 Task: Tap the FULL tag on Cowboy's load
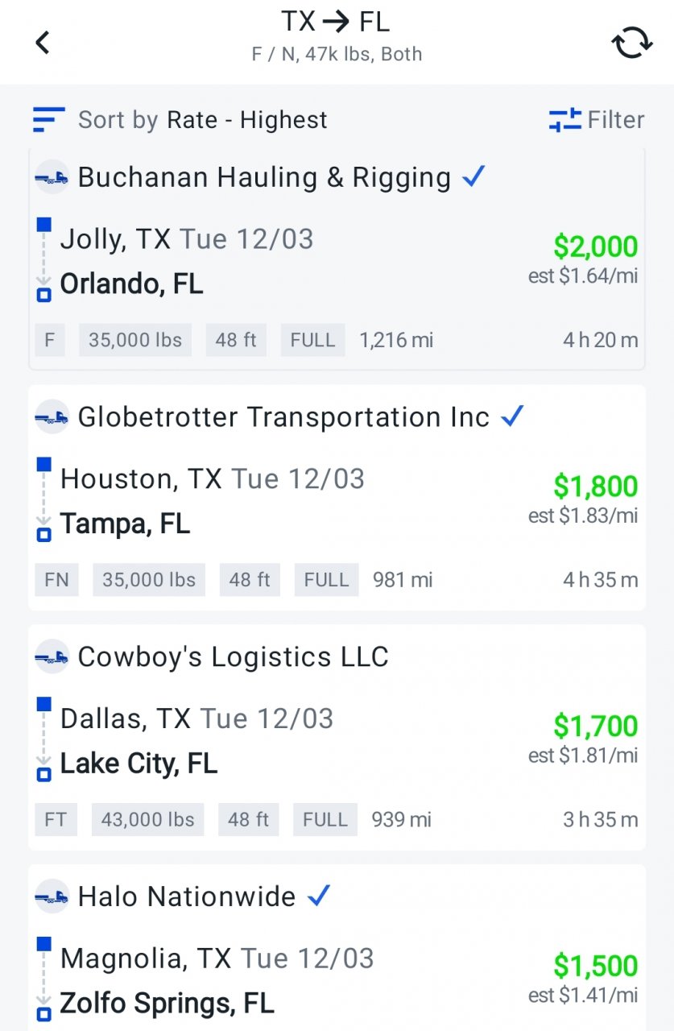[325, 820]
